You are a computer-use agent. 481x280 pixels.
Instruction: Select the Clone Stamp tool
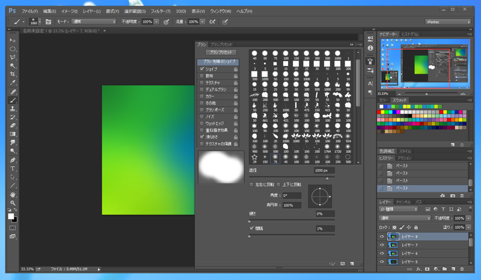[x=13, y=109]
